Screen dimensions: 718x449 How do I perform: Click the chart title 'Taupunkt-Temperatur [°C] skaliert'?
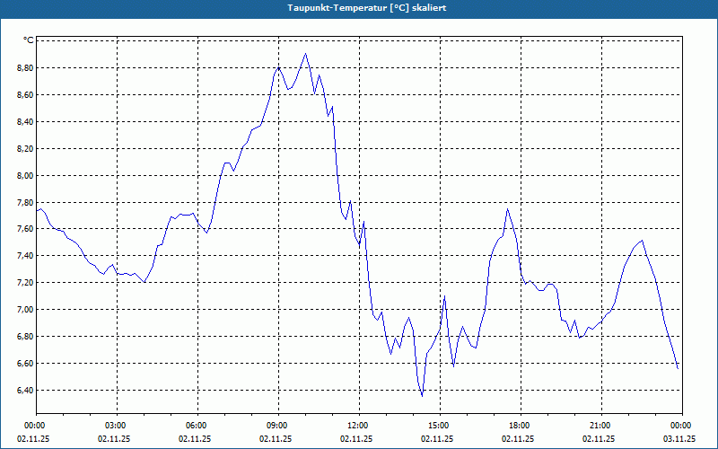[367, 8]
